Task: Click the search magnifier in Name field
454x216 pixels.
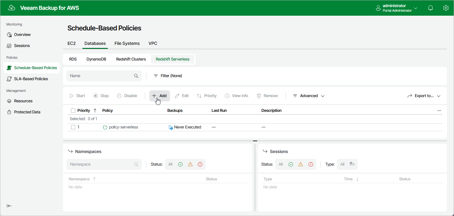Action: (x=136, y=76)
